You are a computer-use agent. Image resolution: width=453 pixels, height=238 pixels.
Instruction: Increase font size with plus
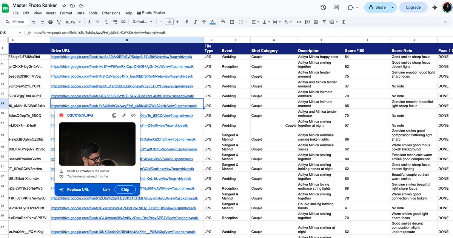click(x=178, y=22)
